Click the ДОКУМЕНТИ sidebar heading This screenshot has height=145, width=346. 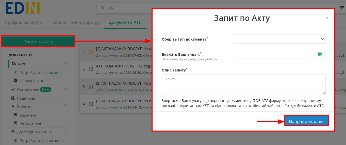click(20, 55)
